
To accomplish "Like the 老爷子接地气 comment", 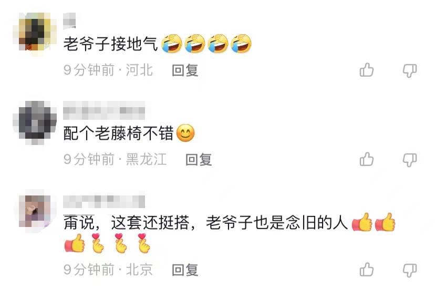I will tap(367, 70).
